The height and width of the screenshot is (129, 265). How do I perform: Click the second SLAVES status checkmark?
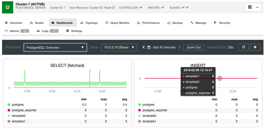pyautogui.click(x=187, y=8)
